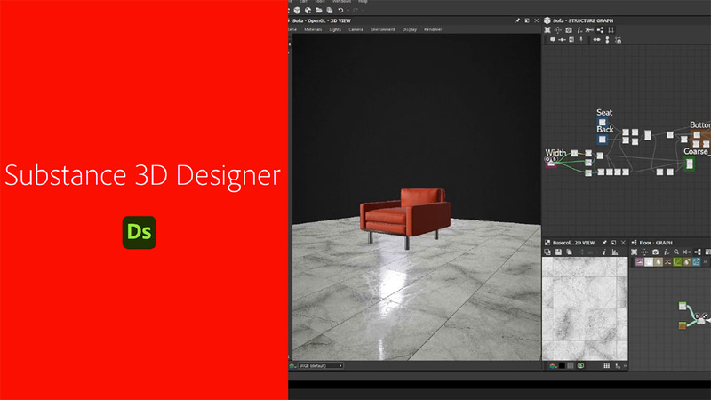Open the sRGB (default) color profile dropdown
711x400 pixels.
tap(320, 365)
